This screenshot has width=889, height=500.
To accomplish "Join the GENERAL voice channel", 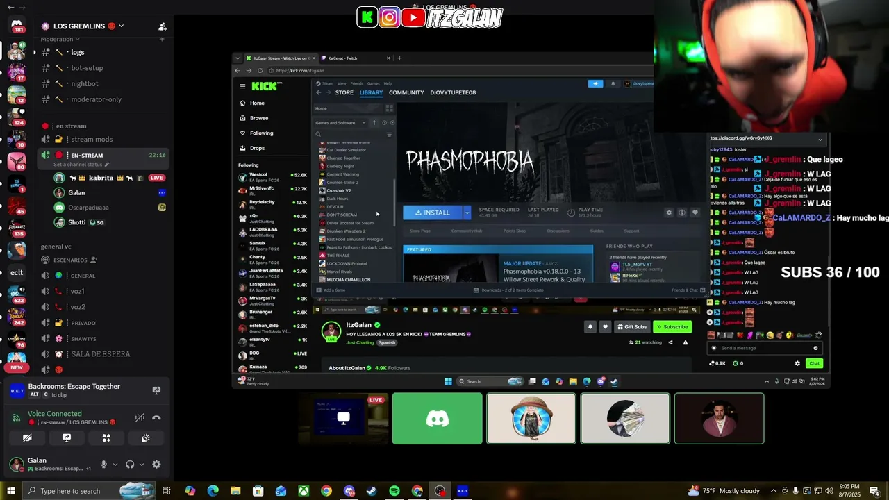I will 103,276.
